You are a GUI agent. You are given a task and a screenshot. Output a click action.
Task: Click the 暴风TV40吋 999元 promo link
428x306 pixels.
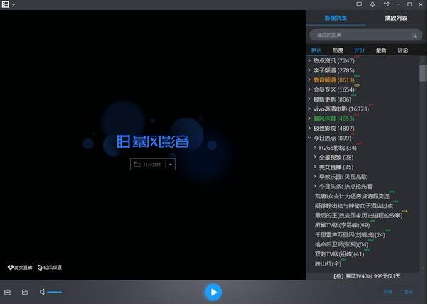point(366,276)
